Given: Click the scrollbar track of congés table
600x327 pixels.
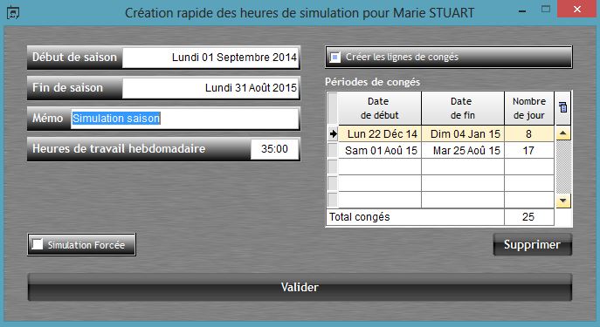Looking at the screenshot, I should click(x=563, y=167).
